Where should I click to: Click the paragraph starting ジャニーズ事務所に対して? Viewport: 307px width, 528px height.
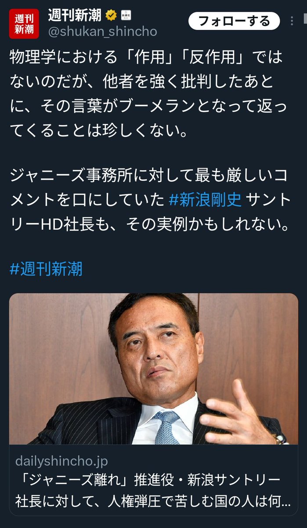pyautogui.click(x=150, y=200)
